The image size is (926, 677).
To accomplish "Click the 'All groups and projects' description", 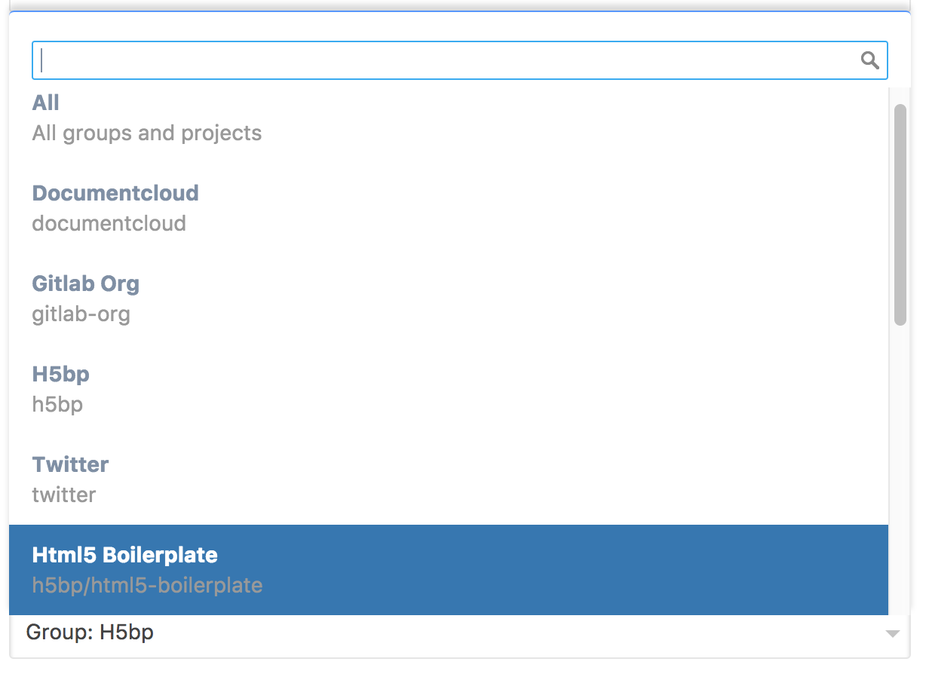I will [x=147, y=133].
